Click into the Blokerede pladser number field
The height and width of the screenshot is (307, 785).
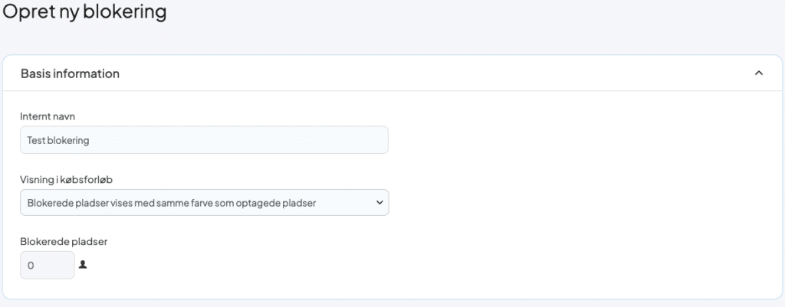[48, 266]
